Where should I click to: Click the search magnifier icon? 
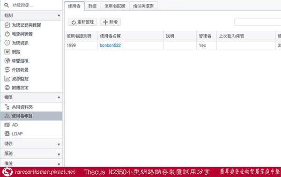(7, 5)
